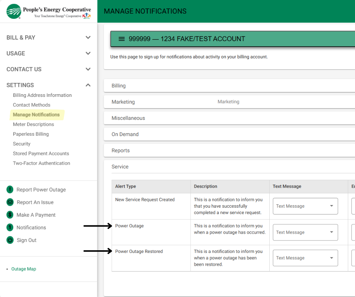Open Stored Payment Accounts
The image size is (355, 297).
click(x=41, y=153)
